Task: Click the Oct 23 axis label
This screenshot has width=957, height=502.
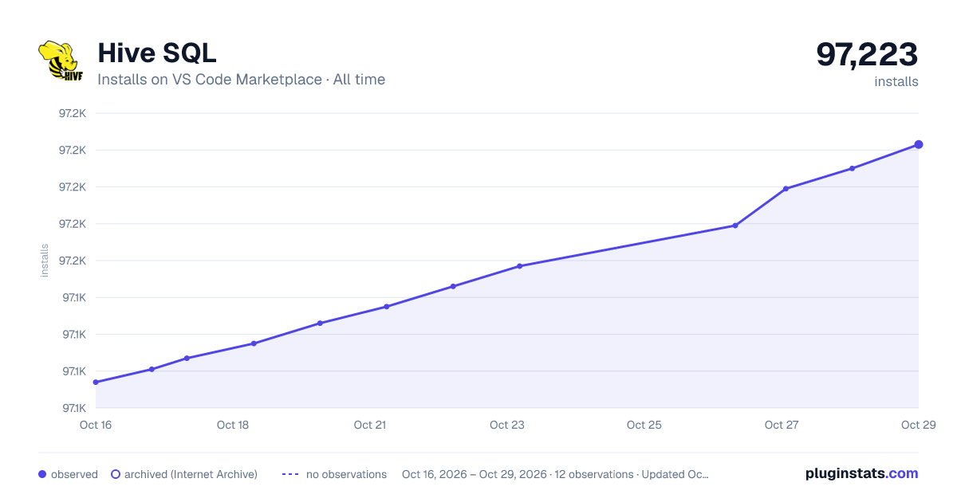Action: [x=507, y=425]
